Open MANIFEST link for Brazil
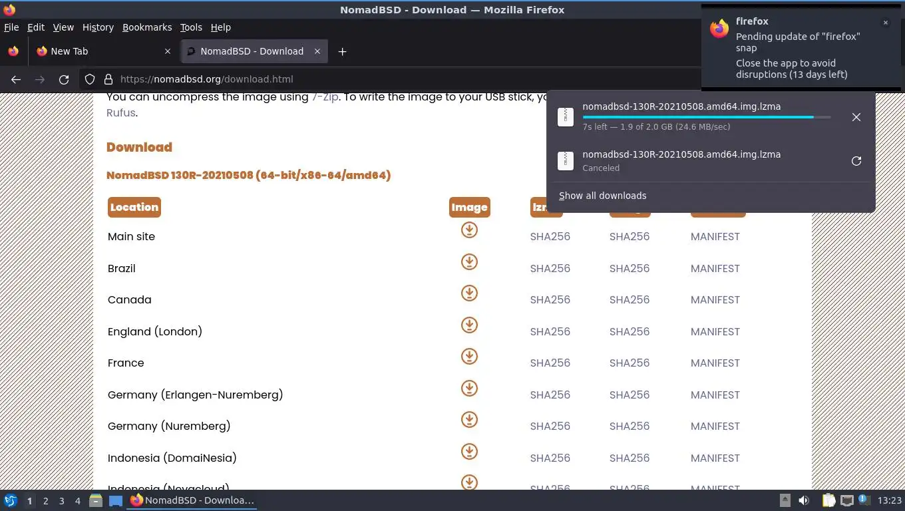 715,269
